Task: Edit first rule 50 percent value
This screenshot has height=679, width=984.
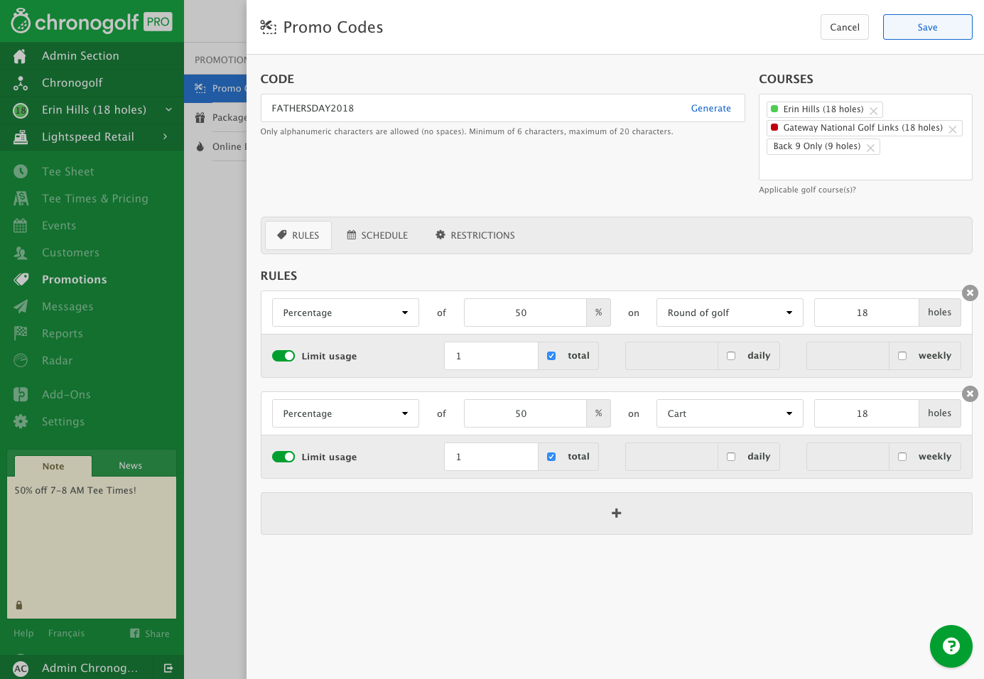Action: [525, 313]
